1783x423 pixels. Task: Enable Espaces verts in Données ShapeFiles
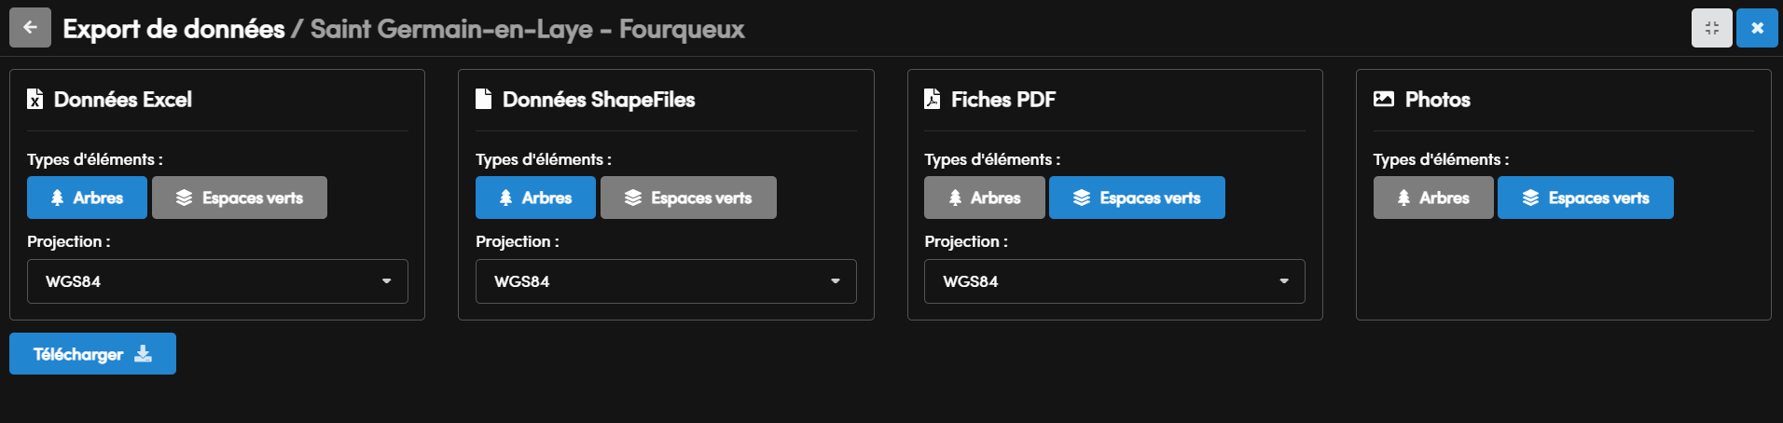point(688,198)
